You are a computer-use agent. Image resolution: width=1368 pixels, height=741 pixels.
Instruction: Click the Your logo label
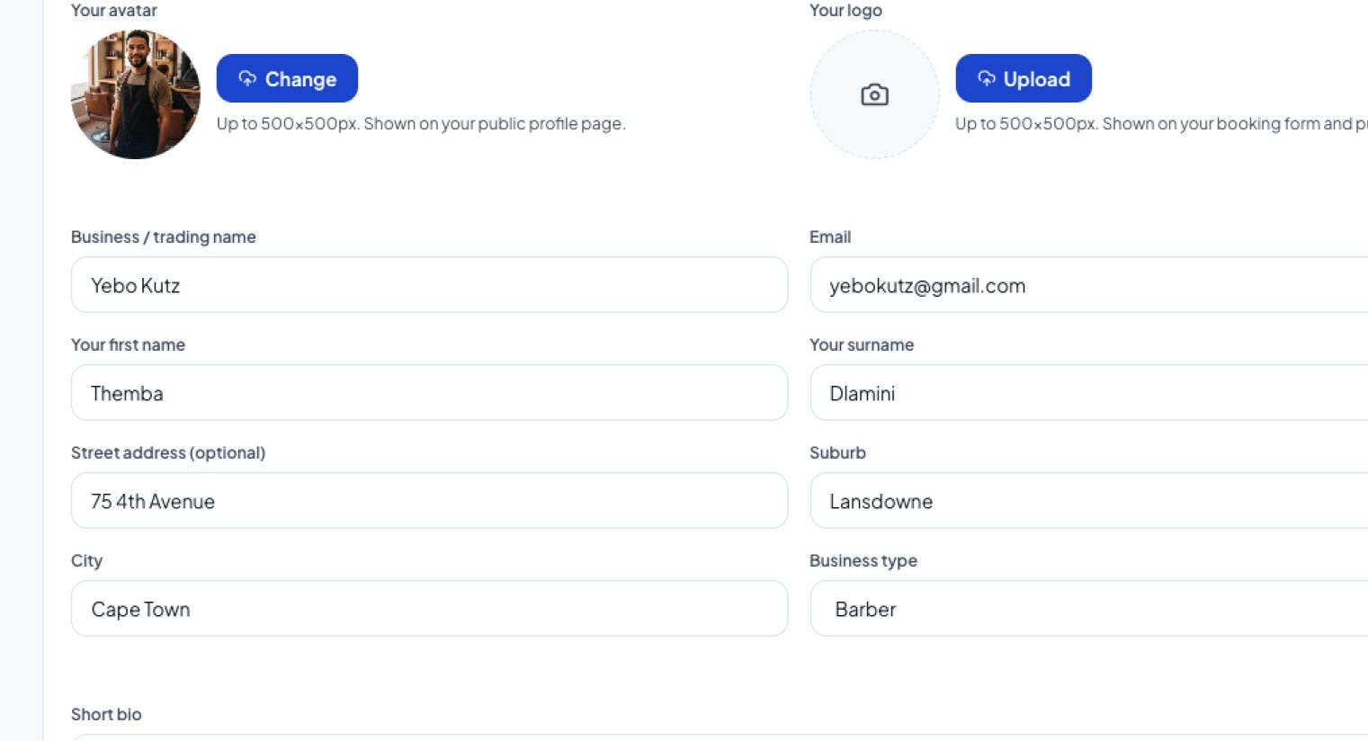tap(845, 11)
